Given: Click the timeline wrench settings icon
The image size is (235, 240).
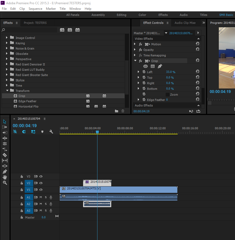Looking at the screenshot, I should pyautogui.click(x=51, y=132).
